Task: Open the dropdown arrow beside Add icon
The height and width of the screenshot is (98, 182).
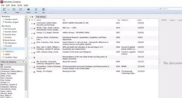Action: (9, 10)
